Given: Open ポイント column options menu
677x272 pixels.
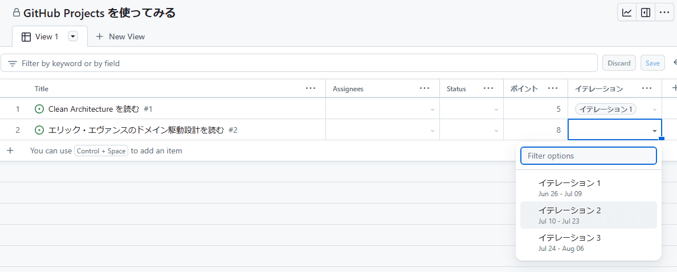Looking at the screenshot, I should [x=552, y=88].
